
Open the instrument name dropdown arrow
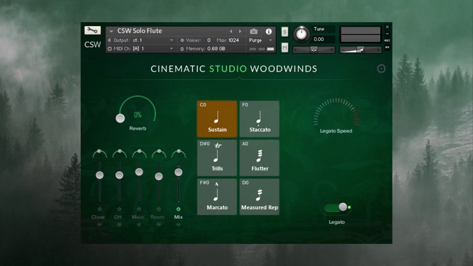click(x=111, y=32)
